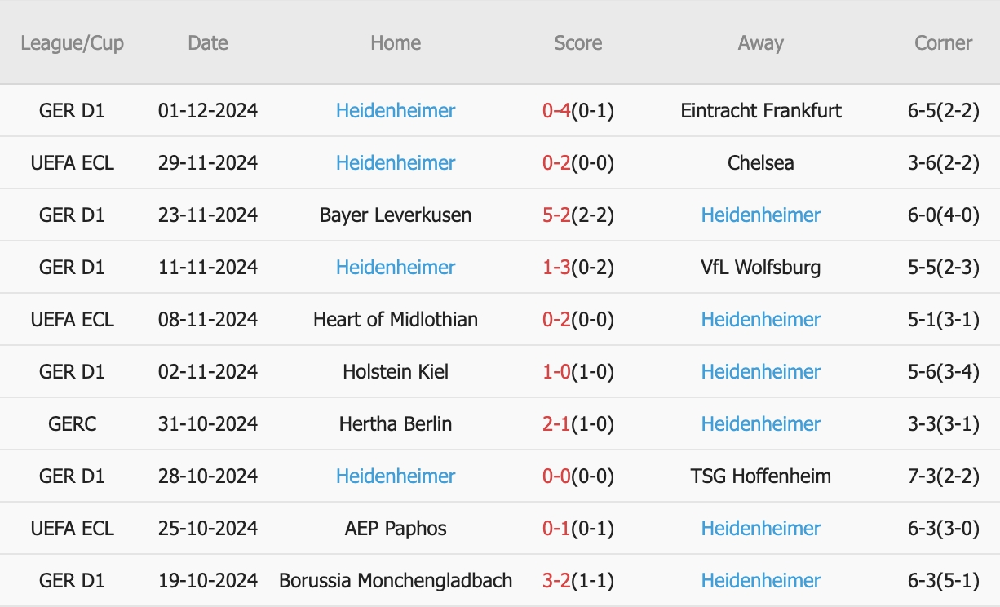This screenshot has width=1000, height=607.
Task: Click the Home column header
Action: click(396, 43)
